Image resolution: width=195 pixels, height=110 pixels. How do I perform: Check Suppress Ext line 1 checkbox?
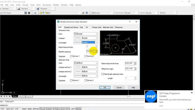[71, 80]
